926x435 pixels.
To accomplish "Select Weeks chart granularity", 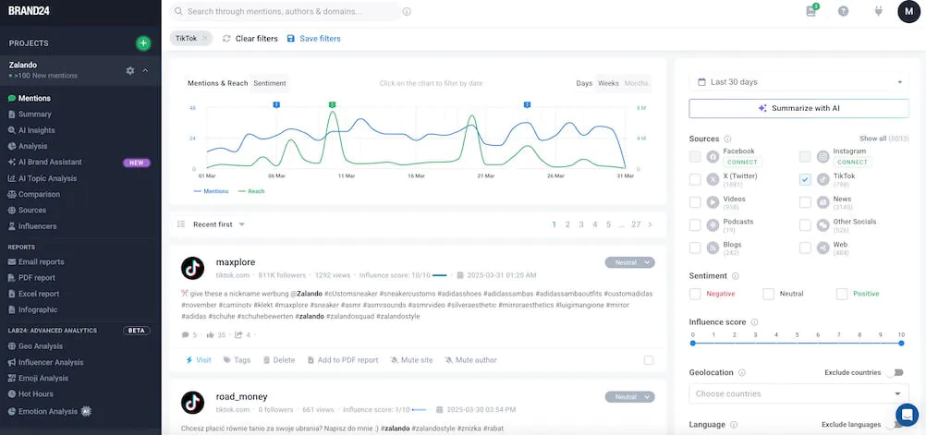I will (608, 83).
